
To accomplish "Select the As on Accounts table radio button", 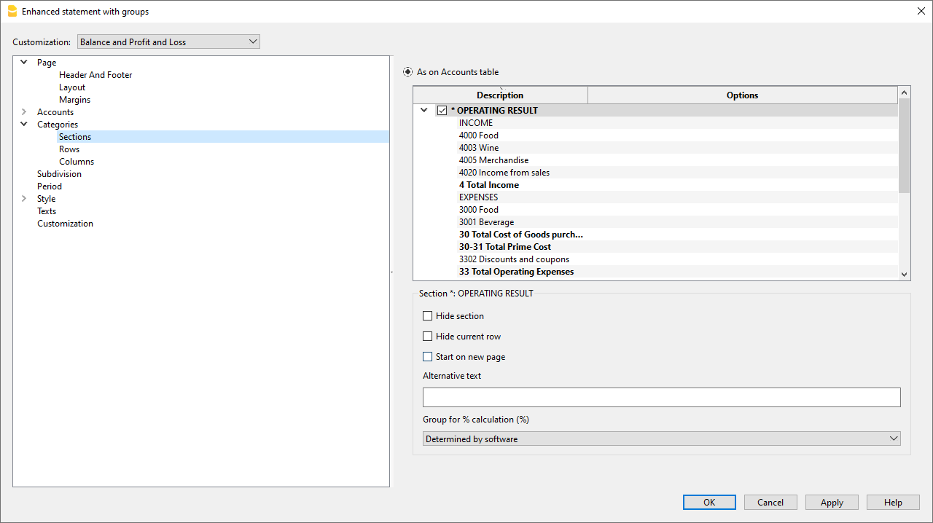I will 407,71.
